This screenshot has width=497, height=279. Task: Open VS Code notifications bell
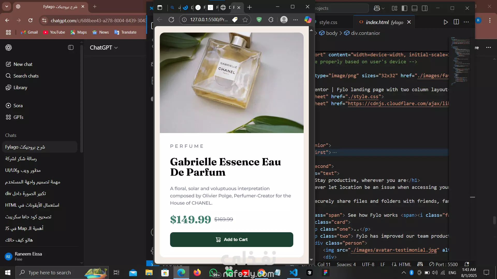tap(467, 264)
